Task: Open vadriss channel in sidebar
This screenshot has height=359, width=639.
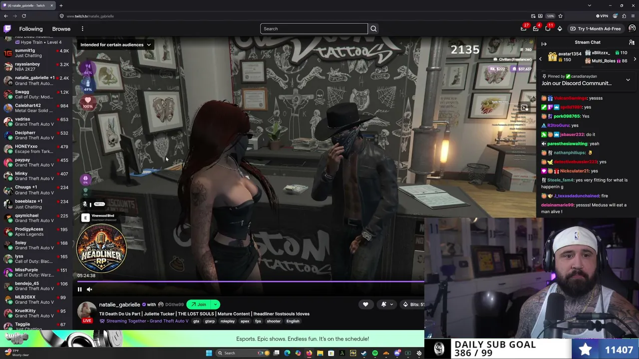Action: click(x=36, y=122)
